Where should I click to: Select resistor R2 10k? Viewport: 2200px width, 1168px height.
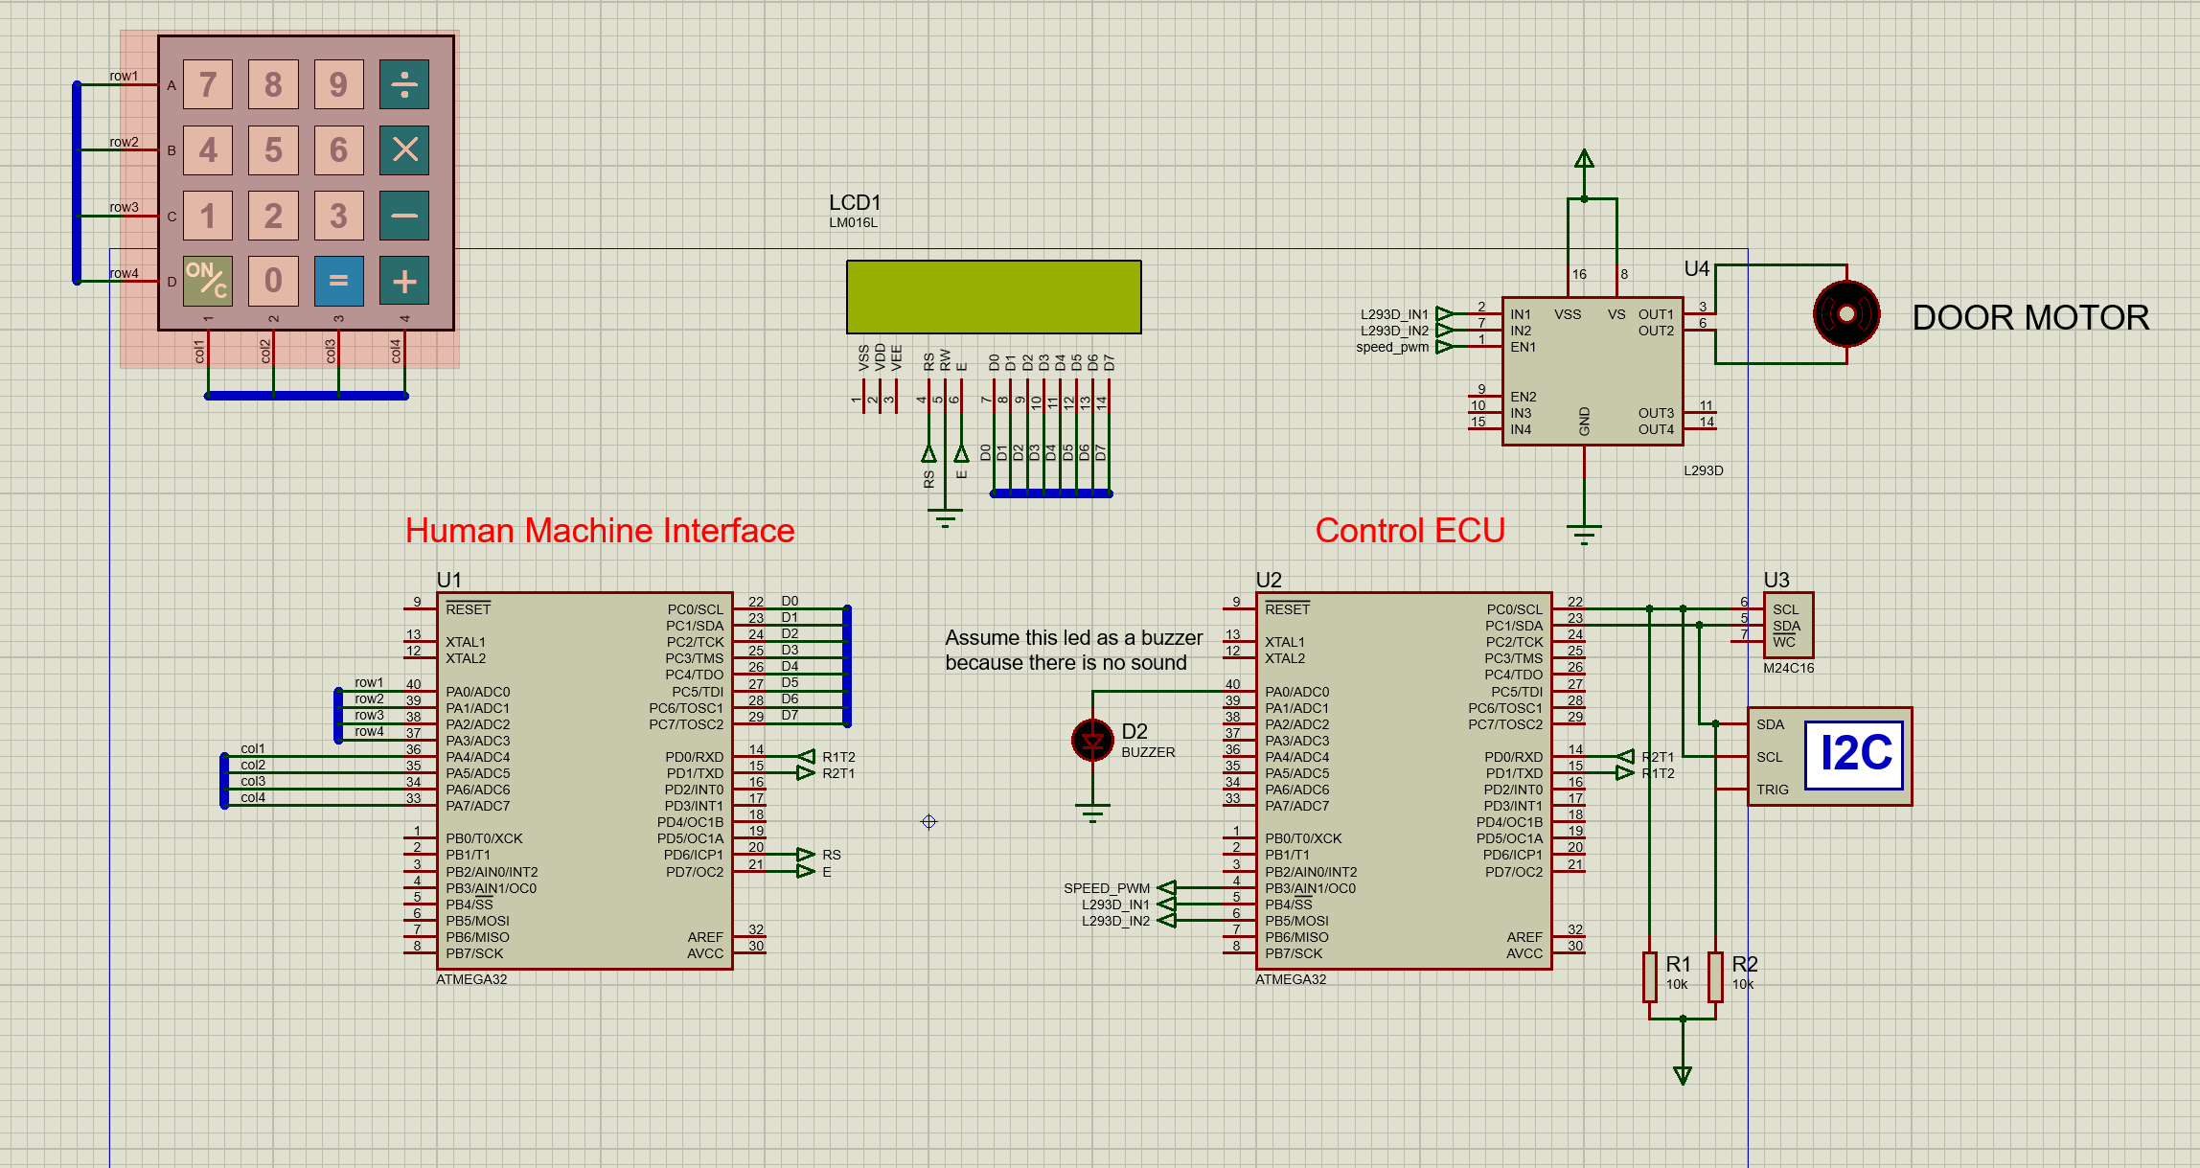coord(1715,975)
